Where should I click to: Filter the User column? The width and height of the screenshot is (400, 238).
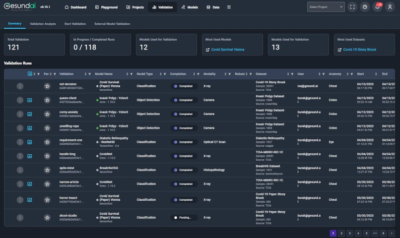pyautogui.click(x=323, y=74)
